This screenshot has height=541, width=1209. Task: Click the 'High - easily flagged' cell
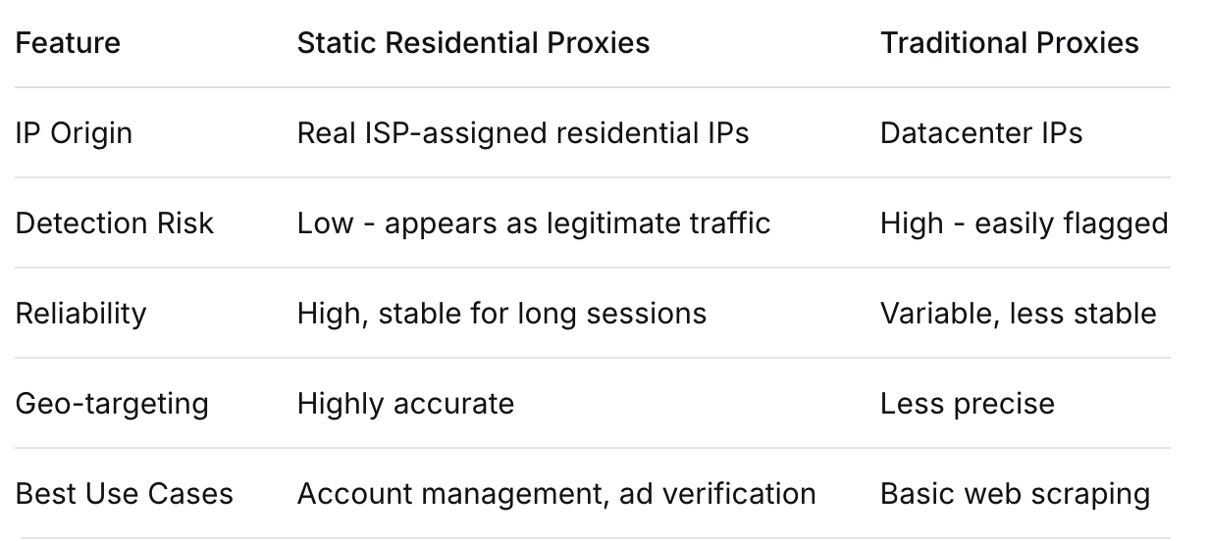(1024, 223)
